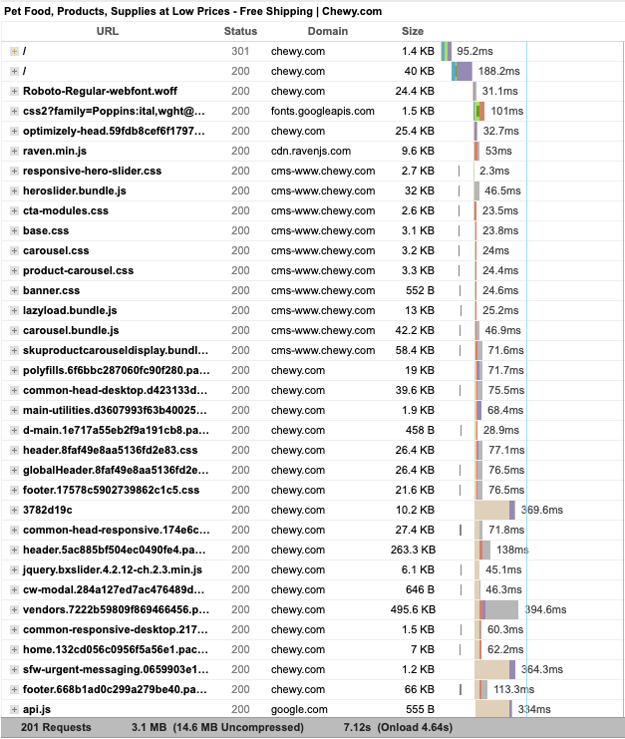Click main-utilities file name
Screen dimensions: 625x739
(x=115, y=411)
